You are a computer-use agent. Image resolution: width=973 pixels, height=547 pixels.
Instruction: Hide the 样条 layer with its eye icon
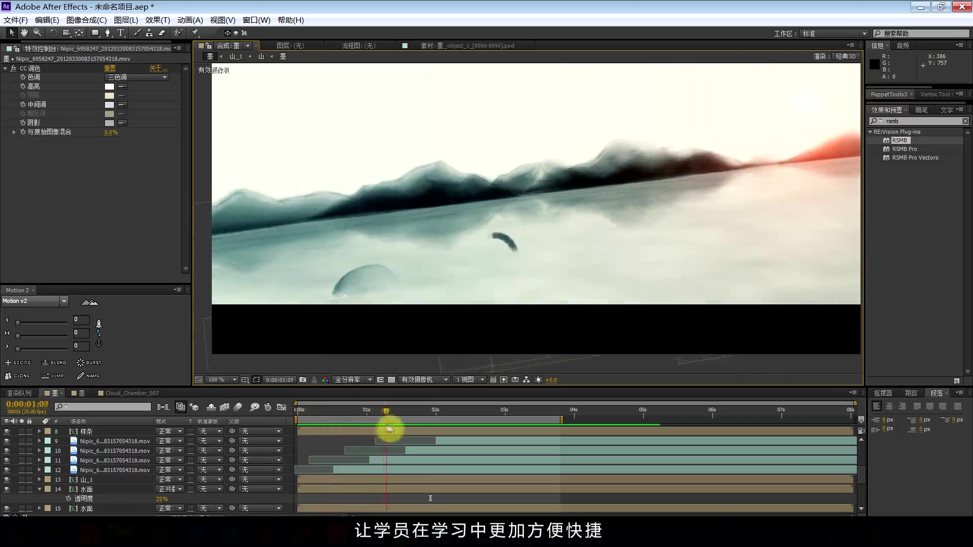pos(7,431)
